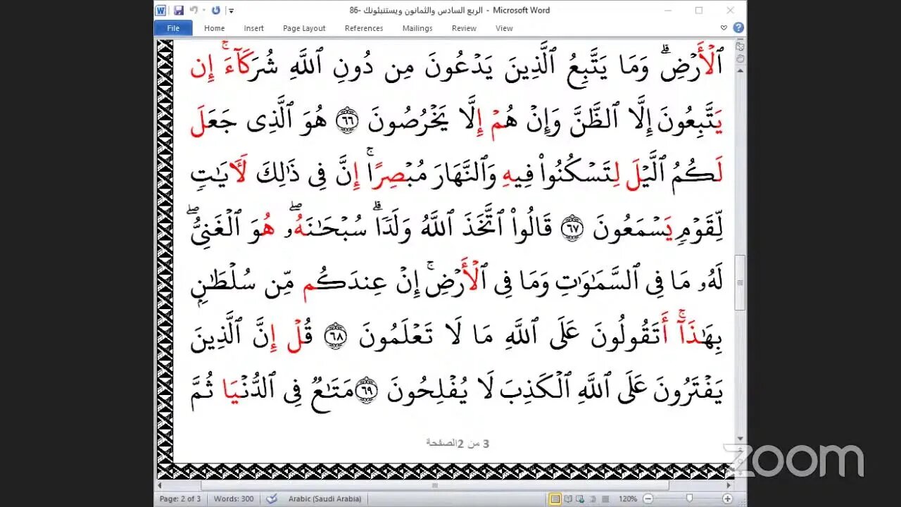Open Microsoft Word Help

738,28
